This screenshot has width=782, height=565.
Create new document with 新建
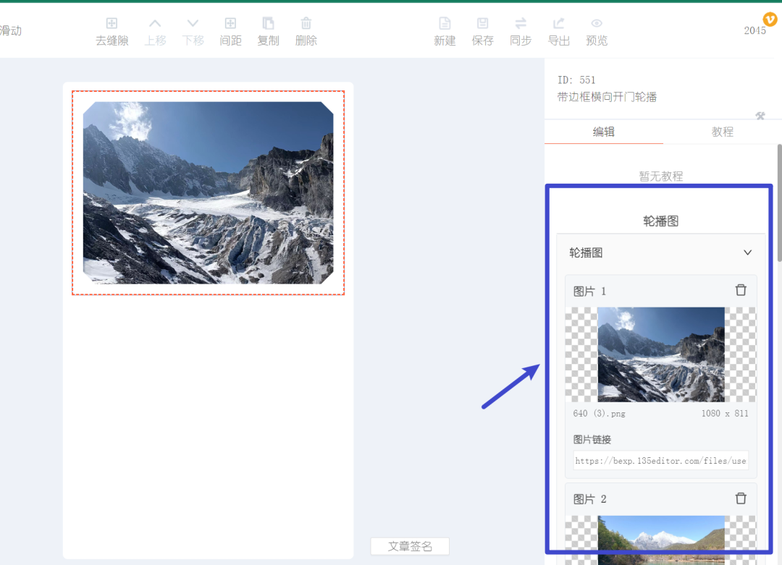click(x=445, y=32)
